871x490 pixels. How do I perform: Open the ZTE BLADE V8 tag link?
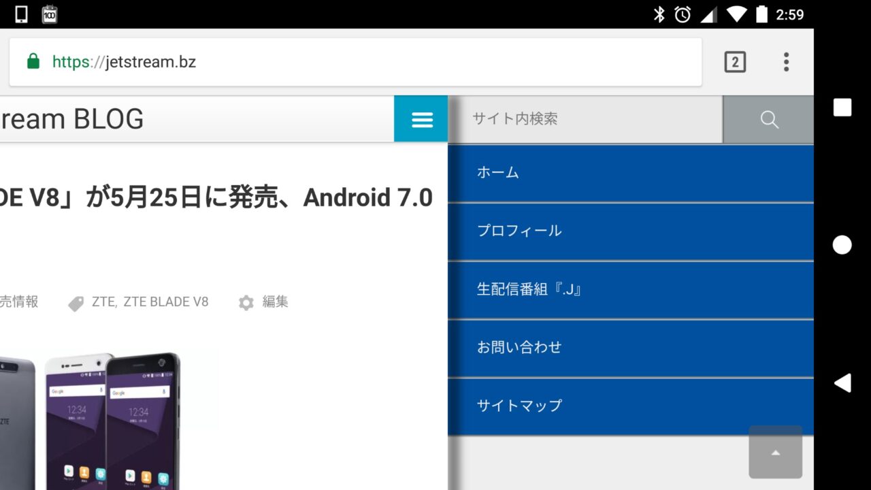coord(166,301)
